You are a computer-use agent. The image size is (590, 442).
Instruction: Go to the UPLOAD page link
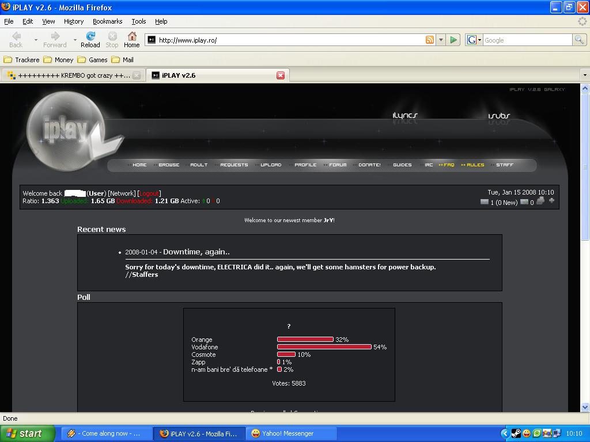coord(271,165)
